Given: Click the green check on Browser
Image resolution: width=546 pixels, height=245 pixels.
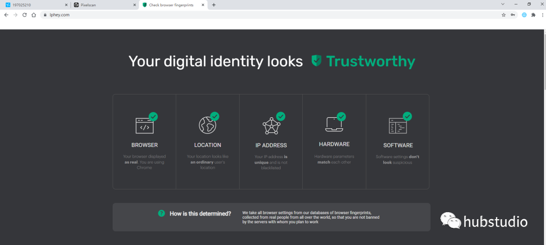Looking at the screenshot, I should (153, 116).
